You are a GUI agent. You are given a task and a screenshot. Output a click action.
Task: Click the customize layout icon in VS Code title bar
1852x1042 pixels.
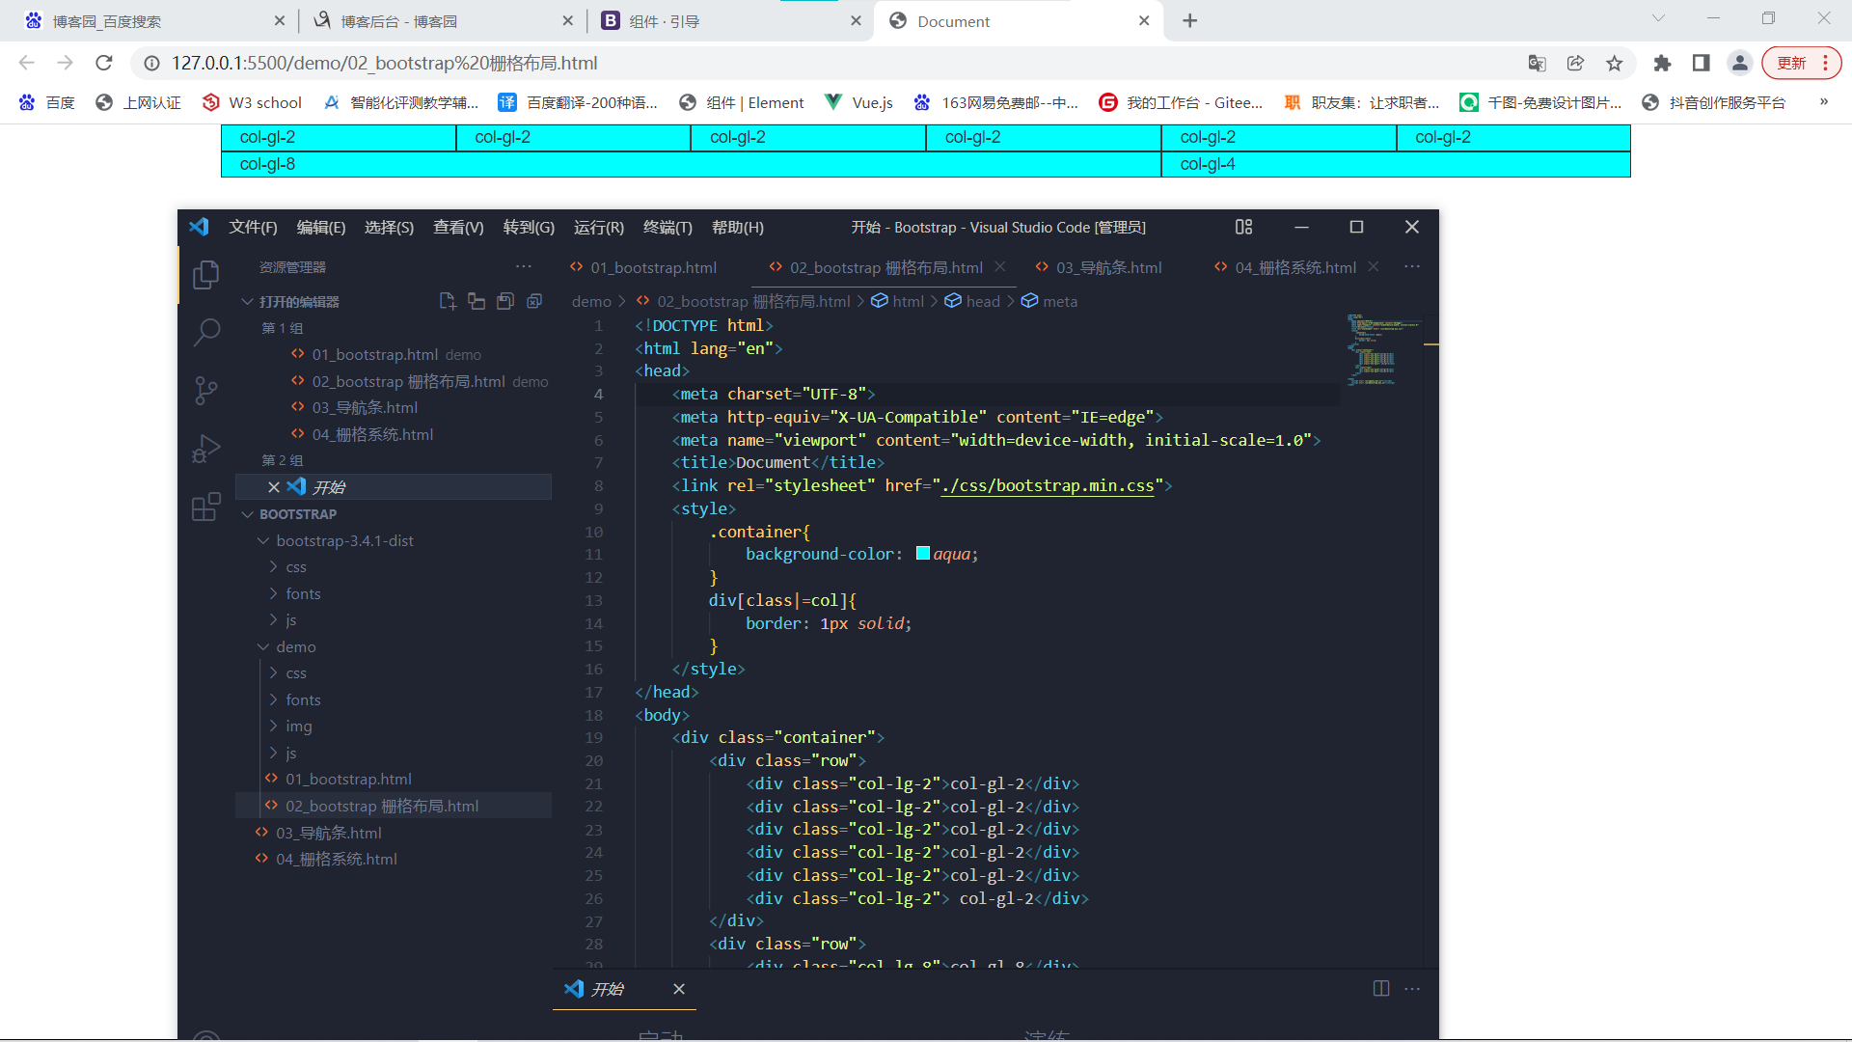tap(1243, 227)
